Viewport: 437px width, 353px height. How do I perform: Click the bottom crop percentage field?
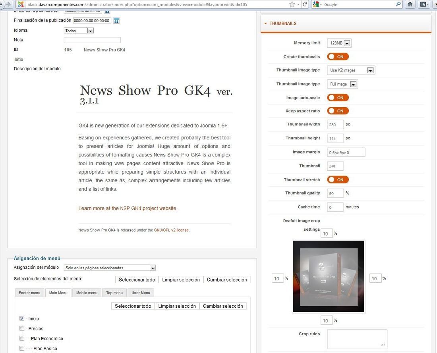point(327,320)
